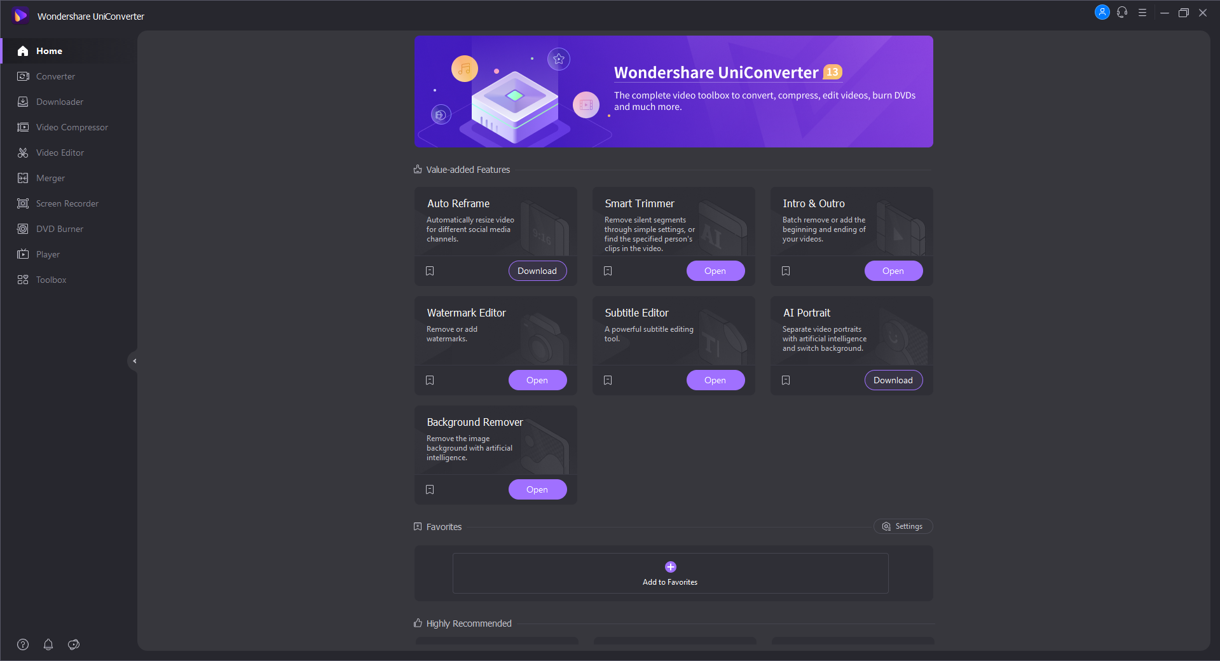Switch to the Downloader section
The width and height of the screenshot is (1220, 661).
[x=69, y=102]
